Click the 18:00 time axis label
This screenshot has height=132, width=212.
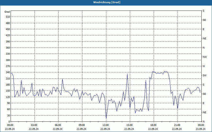pyautogui.click(x=153, y=125)
